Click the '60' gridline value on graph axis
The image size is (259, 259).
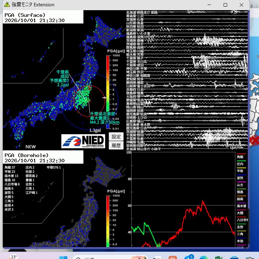click(x=130, y=206)
